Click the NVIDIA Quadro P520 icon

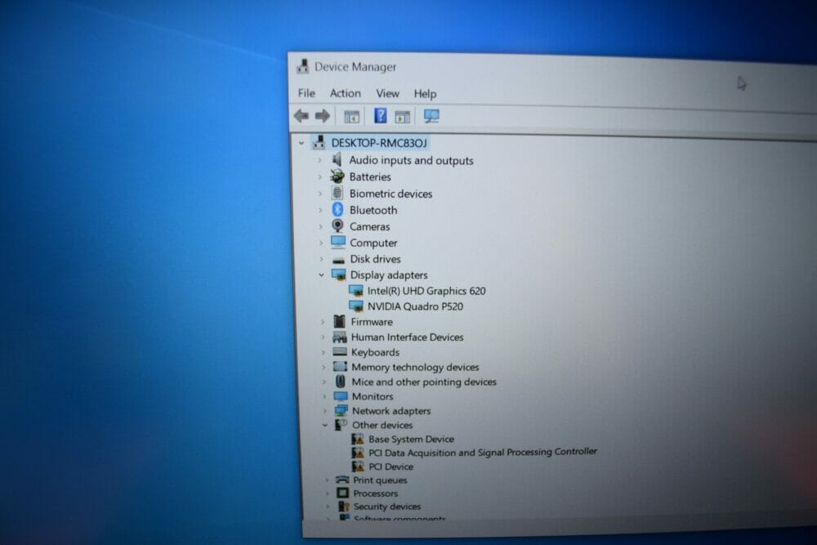pos(356,306)
